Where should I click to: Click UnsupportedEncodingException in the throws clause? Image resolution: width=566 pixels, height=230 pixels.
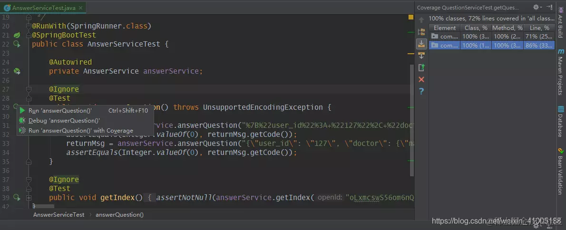pos(263,107)
